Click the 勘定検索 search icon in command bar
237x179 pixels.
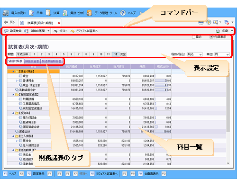coord(6,31)
